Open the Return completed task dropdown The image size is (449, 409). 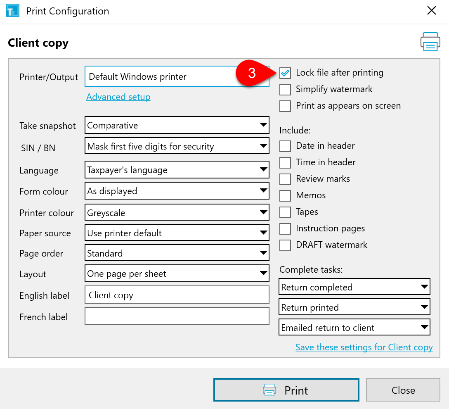click(x=354, y=287)
